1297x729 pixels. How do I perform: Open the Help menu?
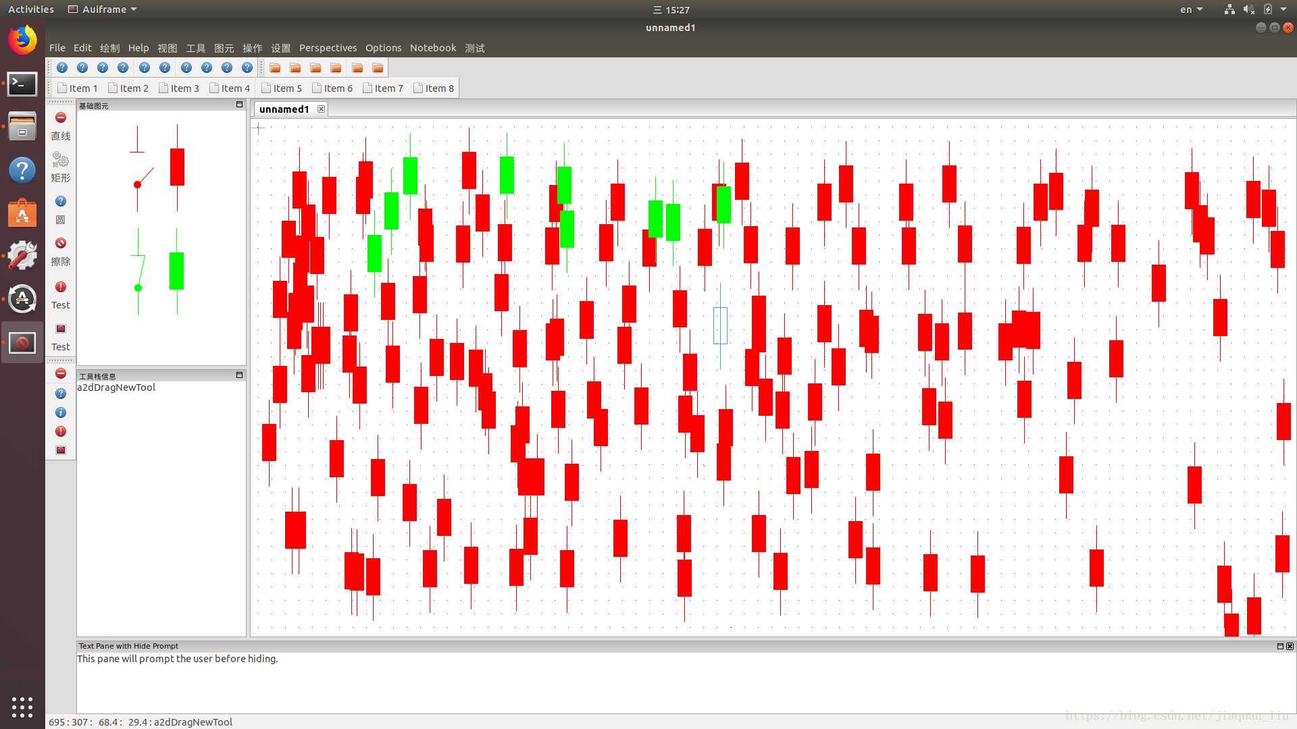coord(138,48)
